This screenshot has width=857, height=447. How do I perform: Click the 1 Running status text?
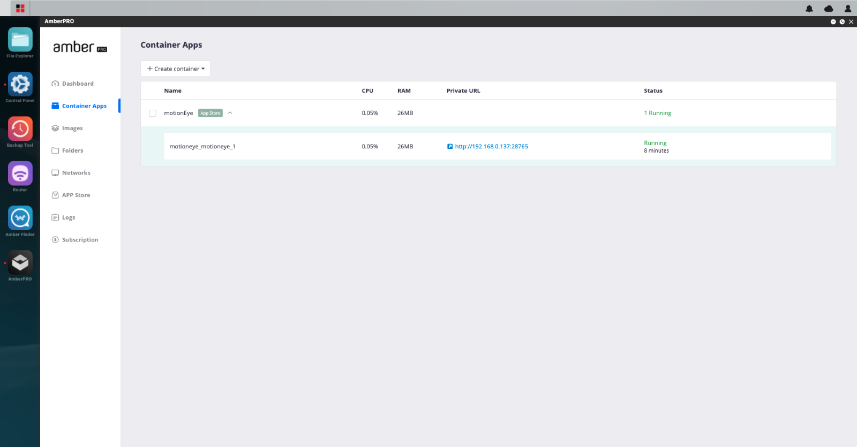point(657,113)
